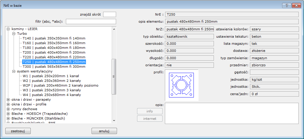Expand Bleche - HOESCH (Trapezbleche) node
This screenshot has width=304, height=139.
8,114
